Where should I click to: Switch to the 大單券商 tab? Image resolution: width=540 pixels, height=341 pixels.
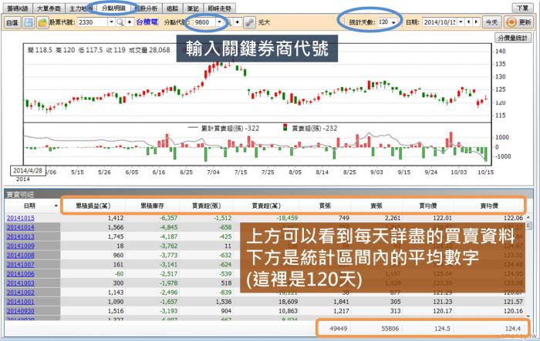(x=49, y=8)
